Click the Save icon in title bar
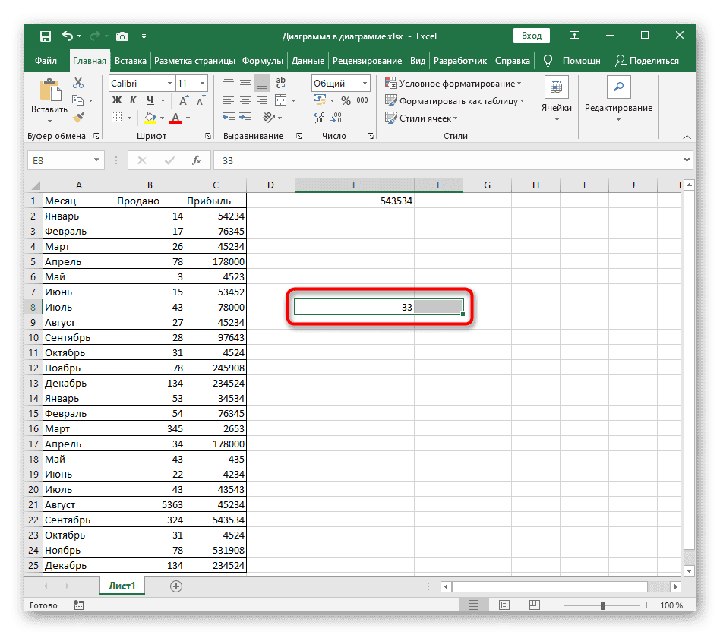The width and height of the screenshot is (720, 635). pyautogui.click(x=46, y=36)
